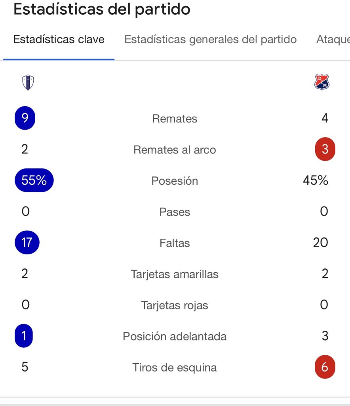This screenshot has width=350, height=406.
Task: Click the blue 1 offside badge
Action: click(25, 336)
